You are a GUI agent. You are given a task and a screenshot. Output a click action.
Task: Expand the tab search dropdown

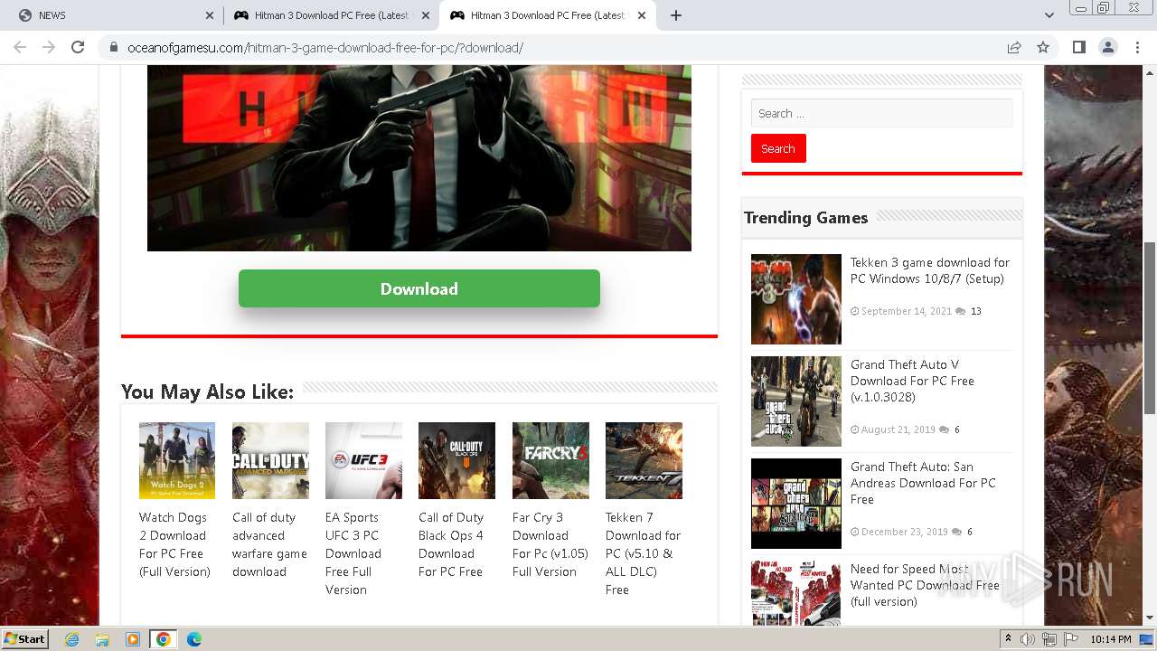pyautogui.click(x=1049, y=15)
